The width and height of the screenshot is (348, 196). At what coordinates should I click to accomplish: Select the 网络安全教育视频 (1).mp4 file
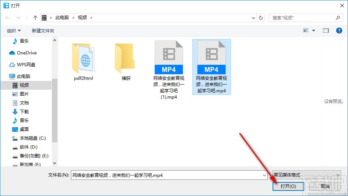point(169,70)
